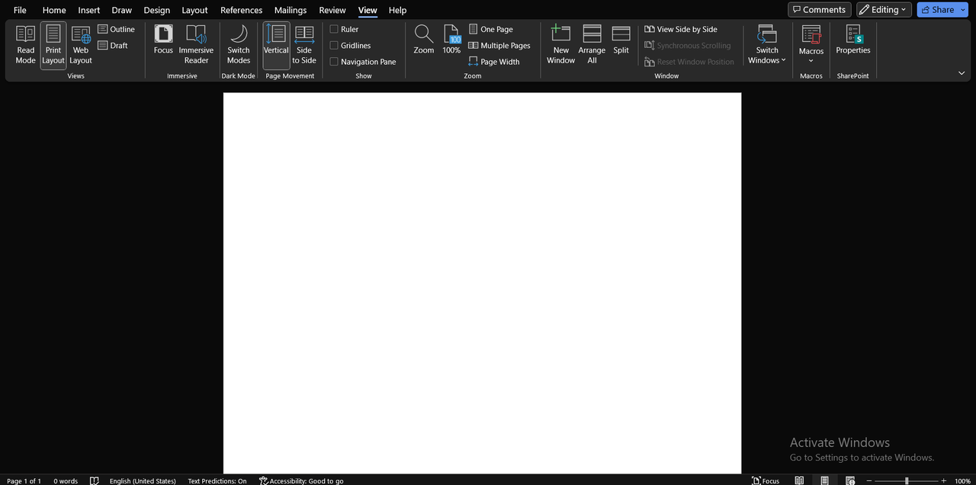Click 100% zoom level in status bar
The width and height of the screenshot is (976, 485).
[x=962, y=480]
